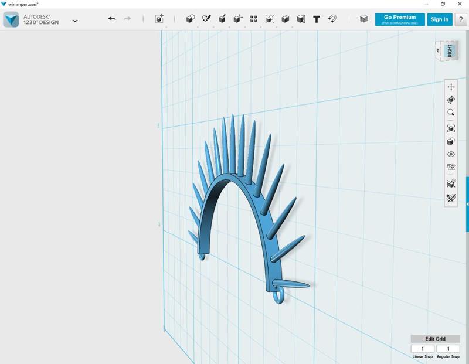Click the Linear Snap value field
469x364 pixels.
click(x=423, y=349)
